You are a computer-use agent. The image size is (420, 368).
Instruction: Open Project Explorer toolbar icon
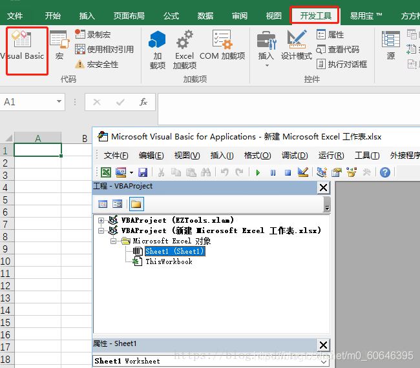click(321, 172)
